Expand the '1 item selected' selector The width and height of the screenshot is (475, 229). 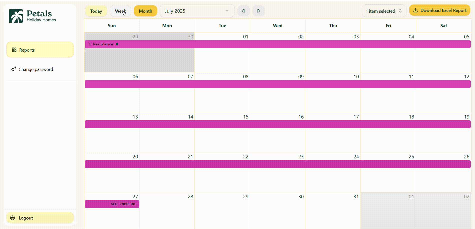point(383,11)
